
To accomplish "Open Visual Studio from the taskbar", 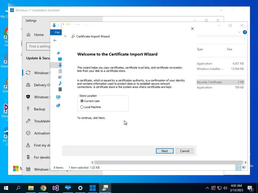I will pos(56,188).
